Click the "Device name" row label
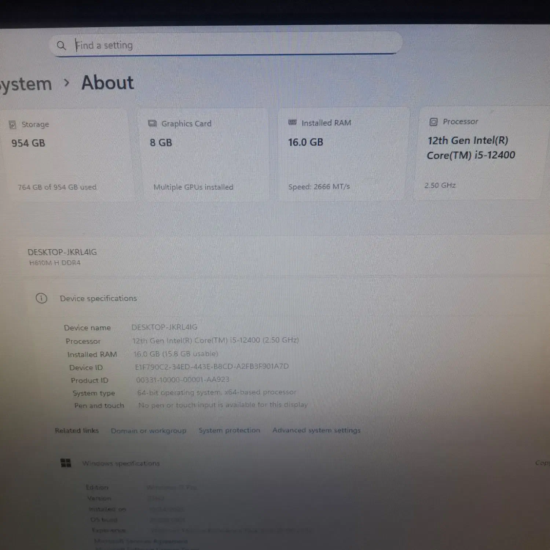The height and width of the screenshot is (550, 550). point(87,328)
